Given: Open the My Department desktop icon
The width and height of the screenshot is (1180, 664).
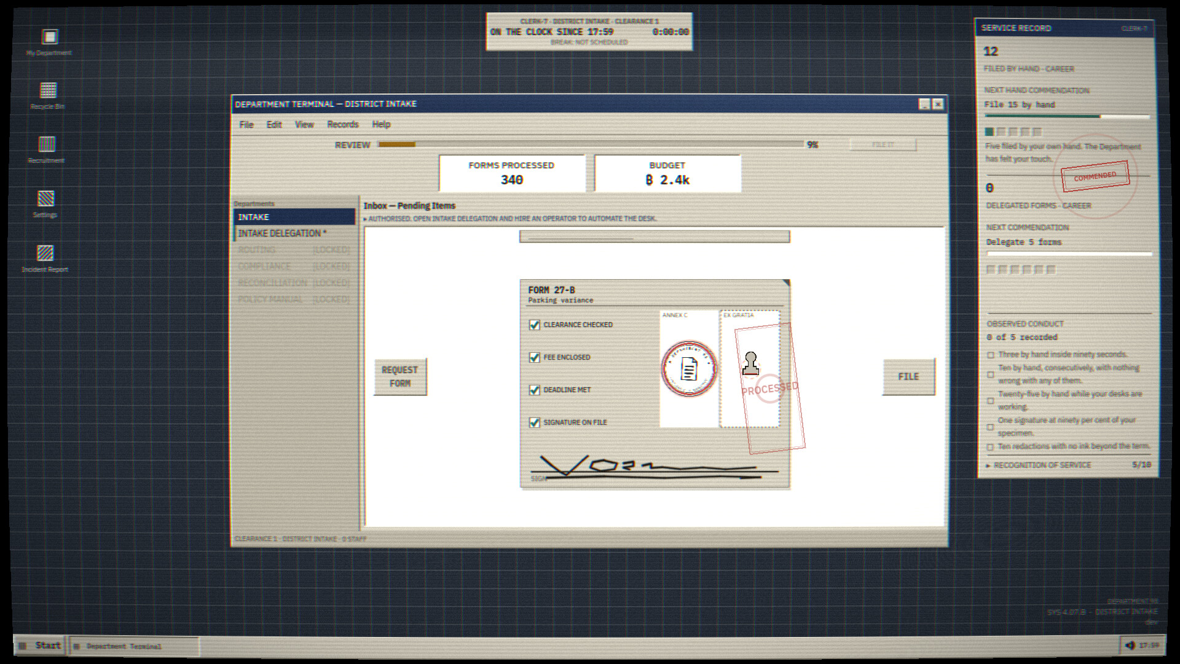Looking at the screenshot, I should tap(49, 42).
